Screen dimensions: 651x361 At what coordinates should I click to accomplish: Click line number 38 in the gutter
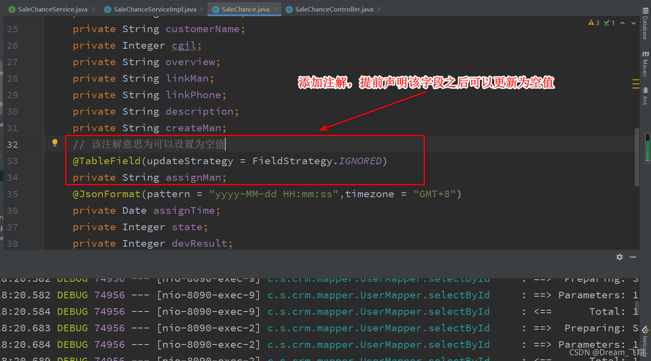(12, 244)
